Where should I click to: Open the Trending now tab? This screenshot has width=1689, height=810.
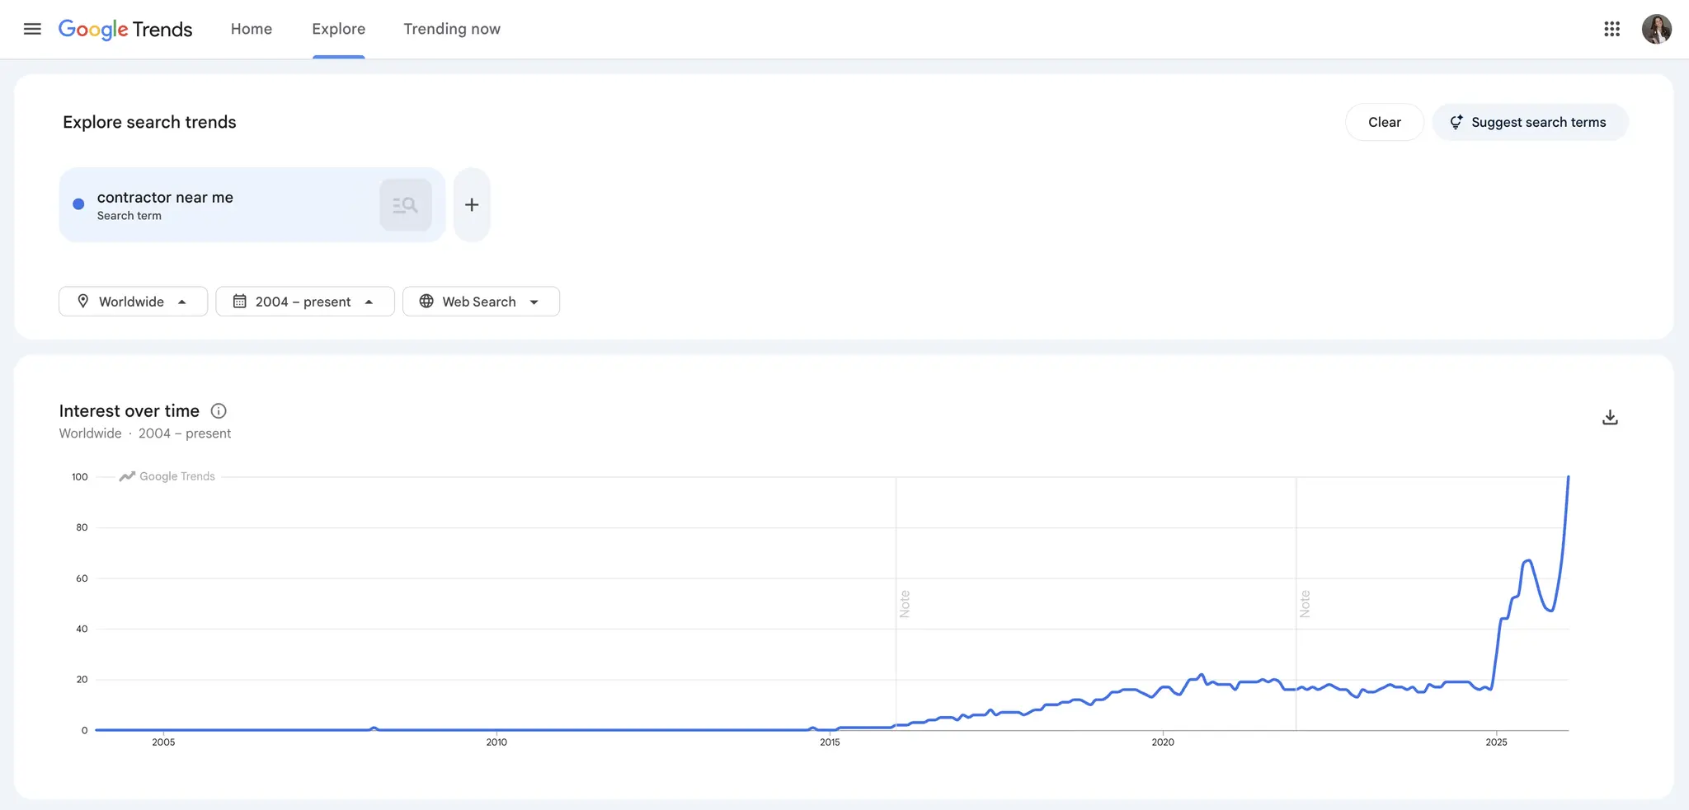tap(451, 29)
